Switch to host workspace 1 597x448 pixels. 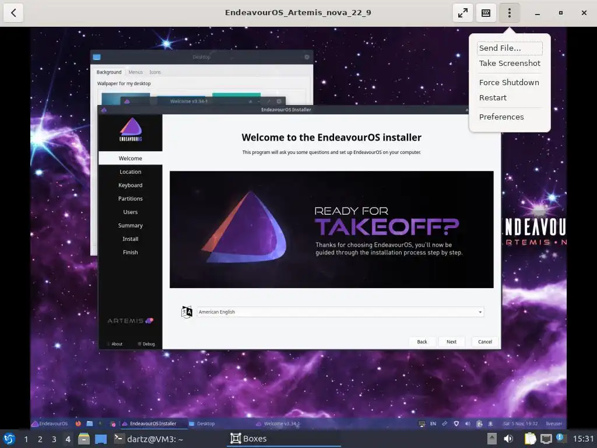pyautogui.click(x=26, y=439)
